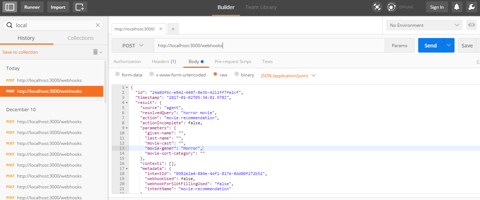480x200 pixels.
Task: Toggle the sidebar panel icon
Action: (10, 7)
